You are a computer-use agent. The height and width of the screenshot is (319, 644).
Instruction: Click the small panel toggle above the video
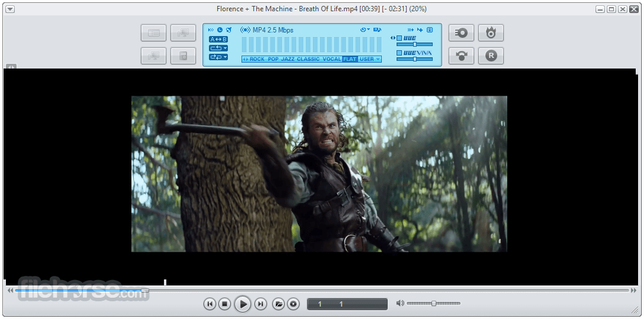coord(11,66)
